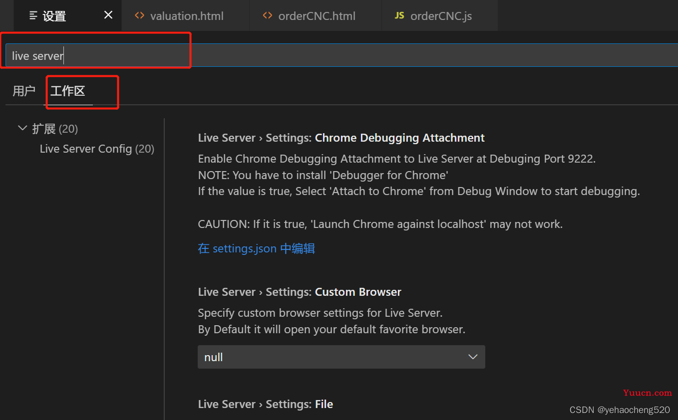Open 在 settings.json 中编辑 link
678x420 pixels.
click(x=257, y=248)
